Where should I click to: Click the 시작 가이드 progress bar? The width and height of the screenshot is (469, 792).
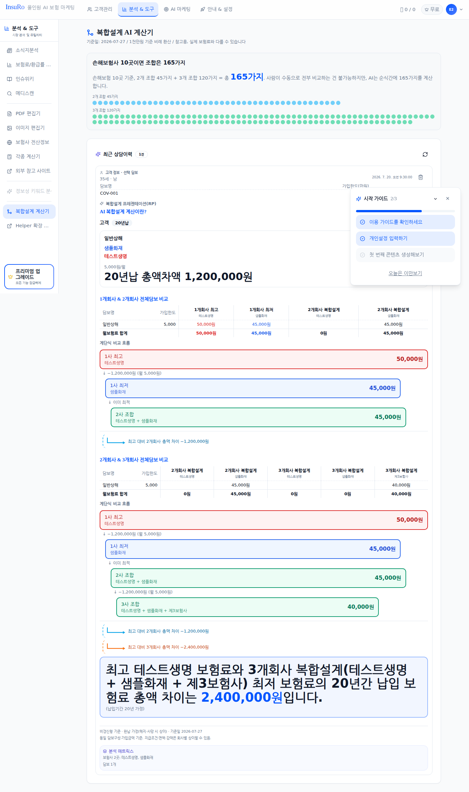405,211
